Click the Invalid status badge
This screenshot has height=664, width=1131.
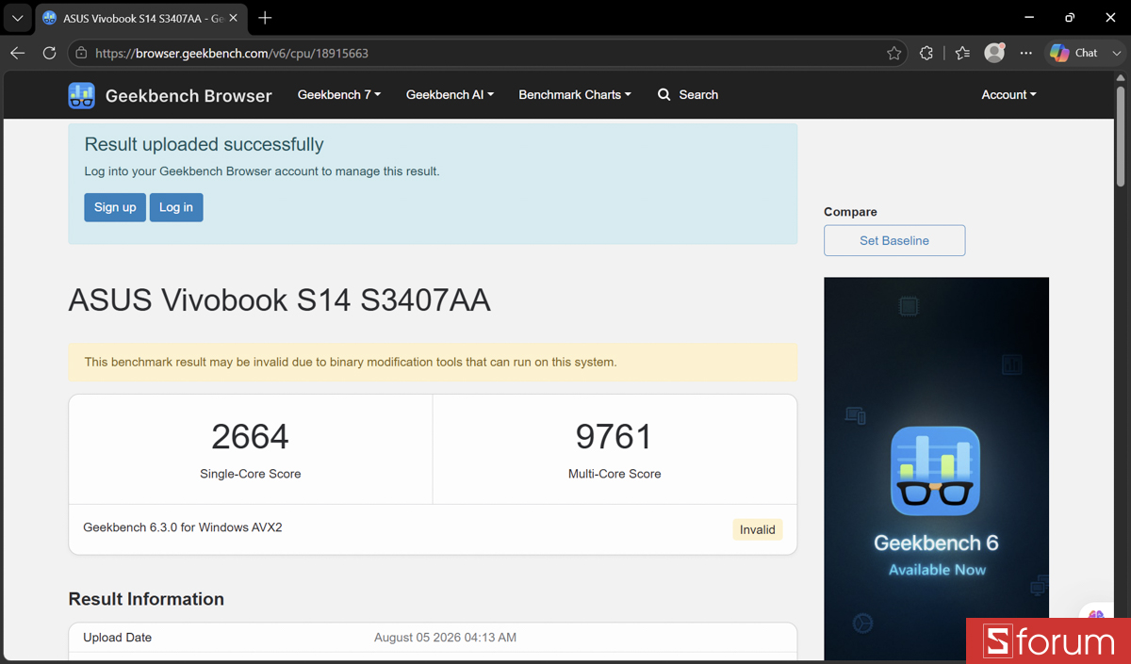point(758,529)
